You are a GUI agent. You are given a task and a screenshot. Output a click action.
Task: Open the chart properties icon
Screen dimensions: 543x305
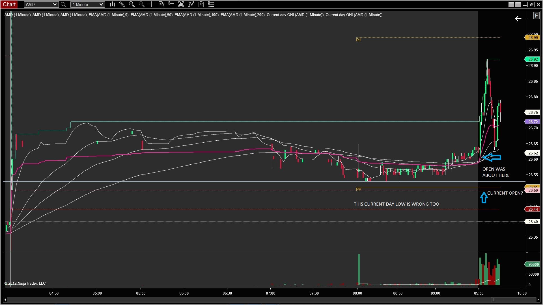(201, 4)
